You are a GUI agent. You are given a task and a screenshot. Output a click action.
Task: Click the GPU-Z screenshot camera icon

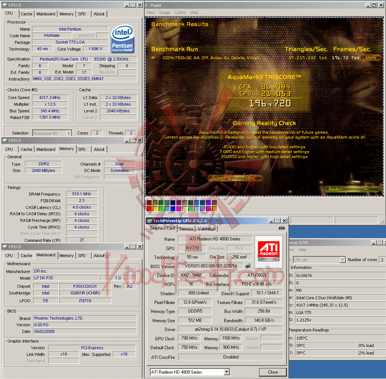click(282, 228)
